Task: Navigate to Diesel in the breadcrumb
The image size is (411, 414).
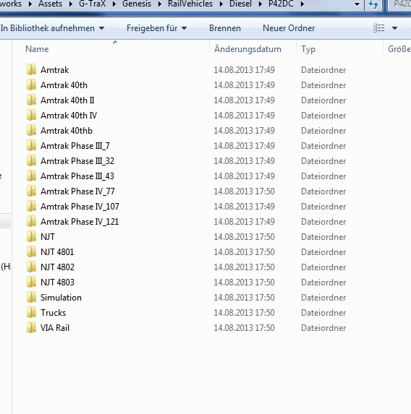Action: [x=240, y=4]
